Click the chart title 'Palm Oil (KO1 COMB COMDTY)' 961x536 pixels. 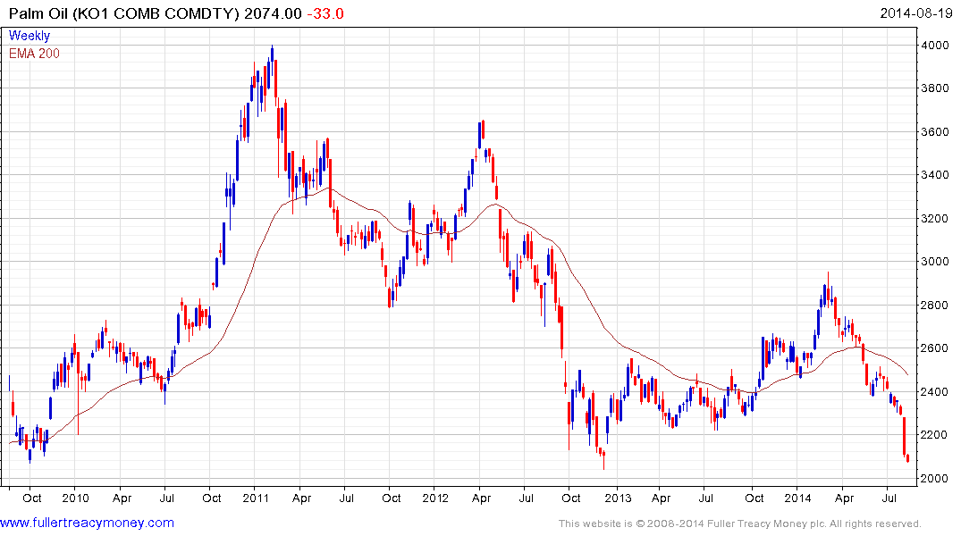click(124, 13)
